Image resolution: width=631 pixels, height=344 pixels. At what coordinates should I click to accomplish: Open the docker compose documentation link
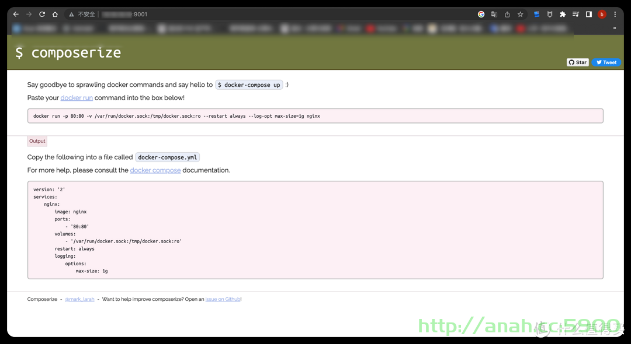click(155, 170)
